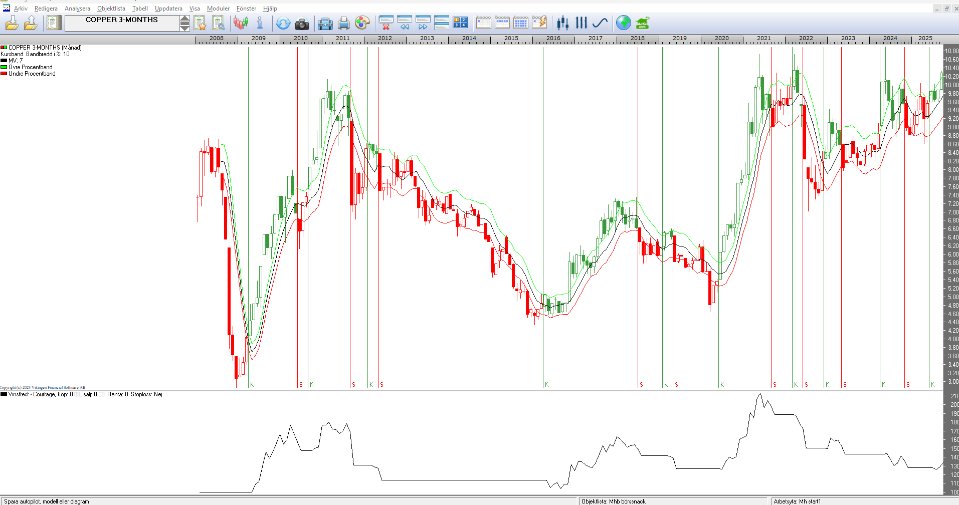
Task: Click the camera snapshot icon
Action: [302, 23]
